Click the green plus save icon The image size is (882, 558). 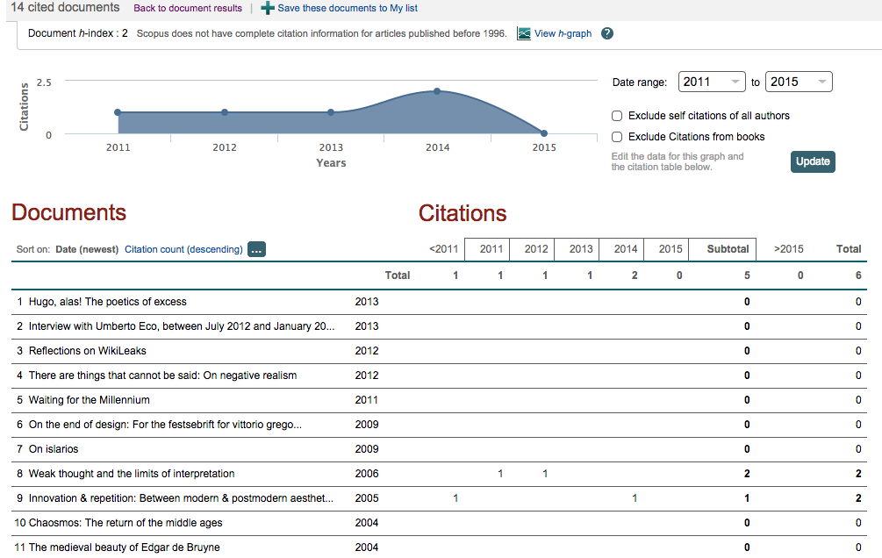tap(269, 8)
